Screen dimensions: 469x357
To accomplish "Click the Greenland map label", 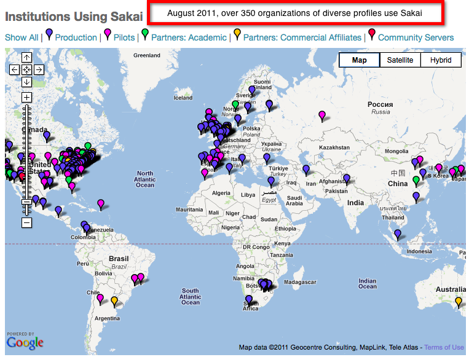I will [147, 55].
